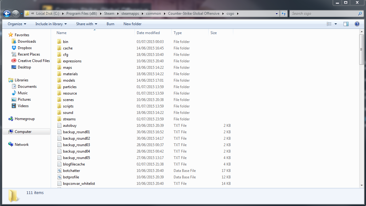The height and width of the screenshot is (206, 366).
Task: Open Creative Cloud Files in sidebar
Action: pyautogui.click(x=33, y=61)
